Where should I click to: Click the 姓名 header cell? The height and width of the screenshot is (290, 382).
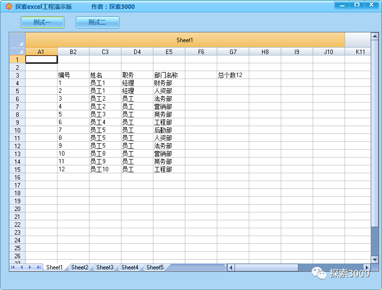click(105, 75)
